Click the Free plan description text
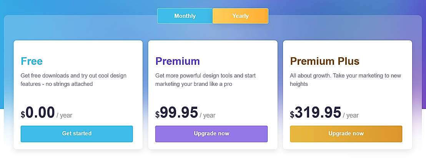The height and width of the screenshot is (158, 426). coord(73,80)
